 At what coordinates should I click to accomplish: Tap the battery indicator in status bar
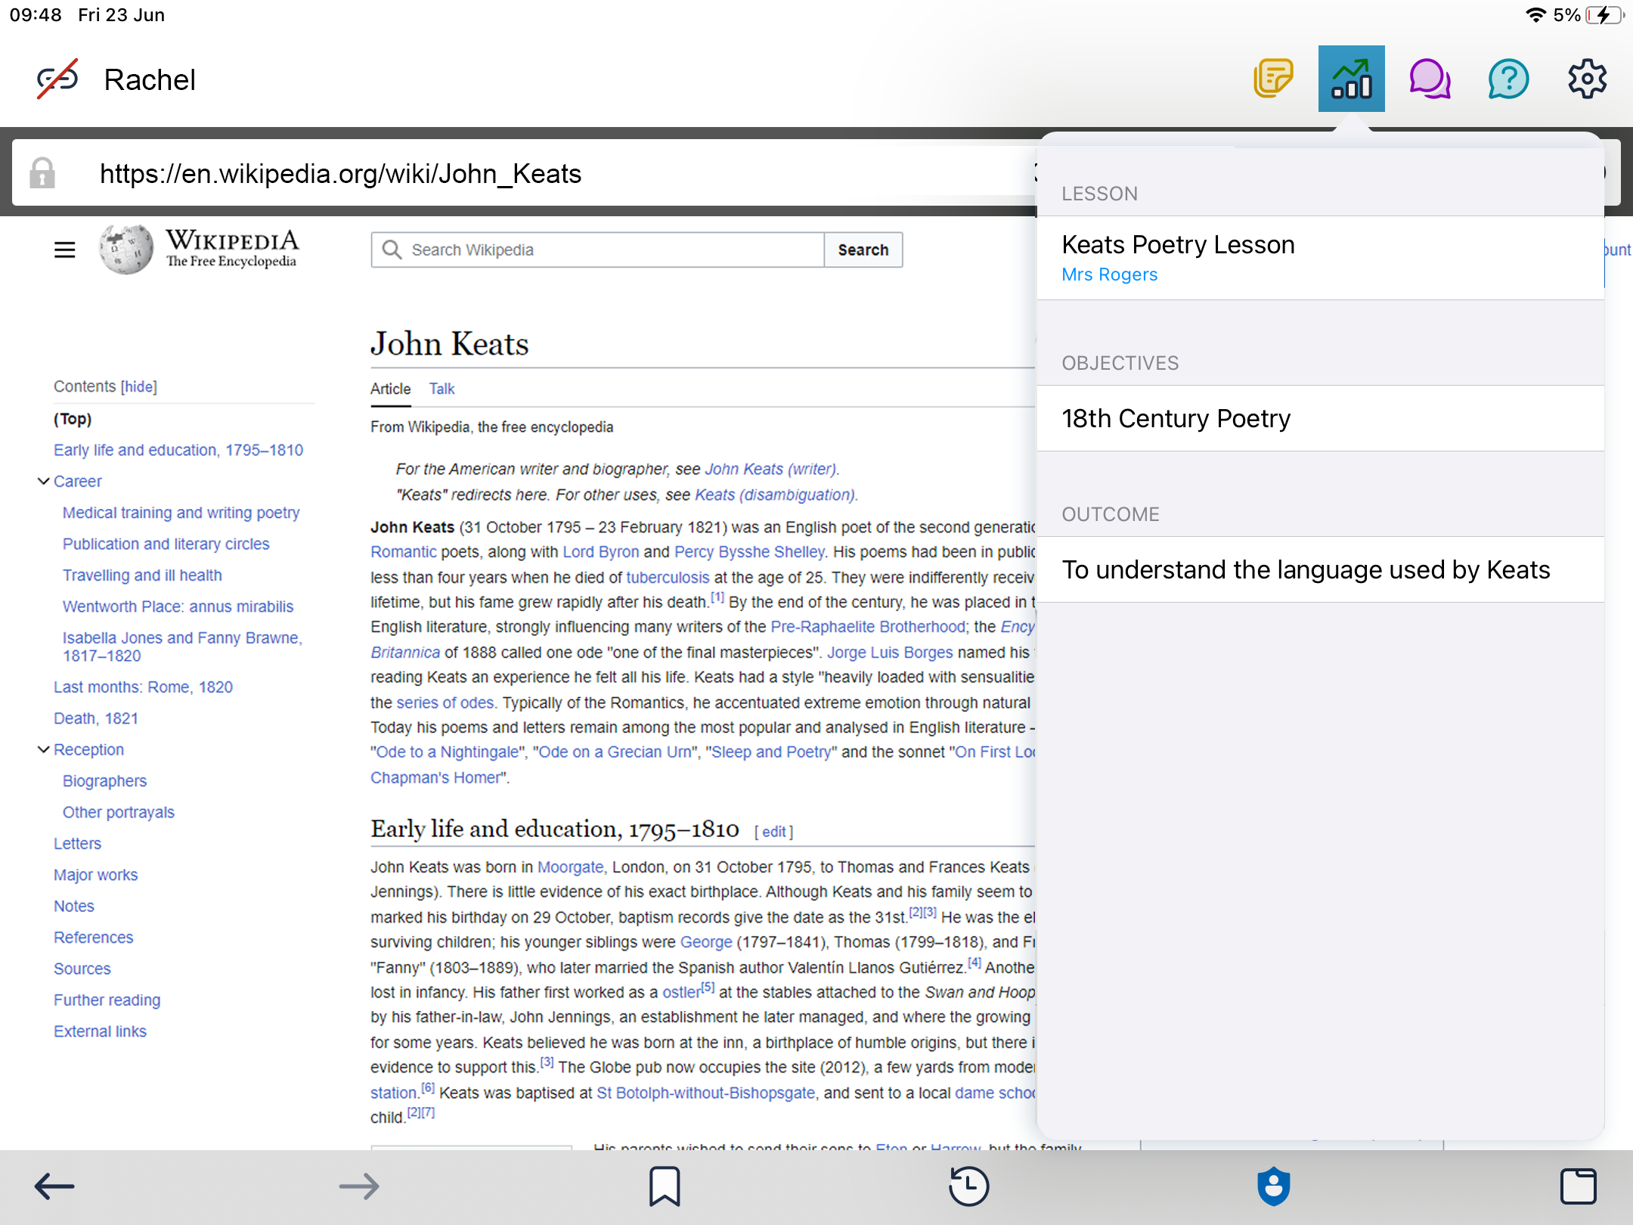click(x=1604, y=15)
